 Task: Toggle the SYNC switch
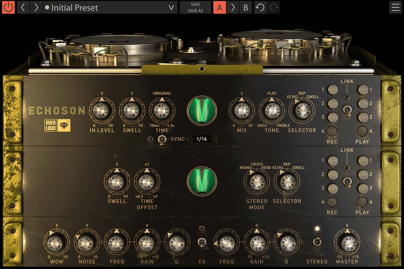(x=162, y=140)
